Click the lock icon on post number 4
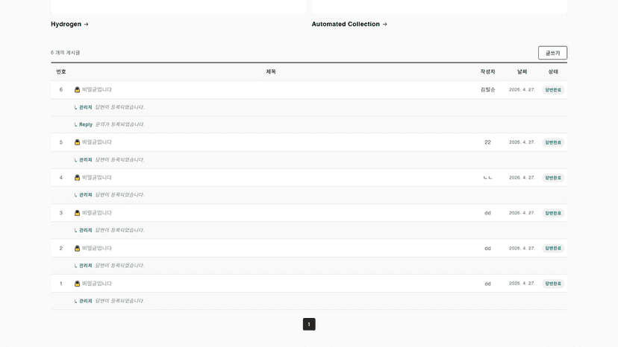The width and height of the screenshot is (618, 347). 78,177
